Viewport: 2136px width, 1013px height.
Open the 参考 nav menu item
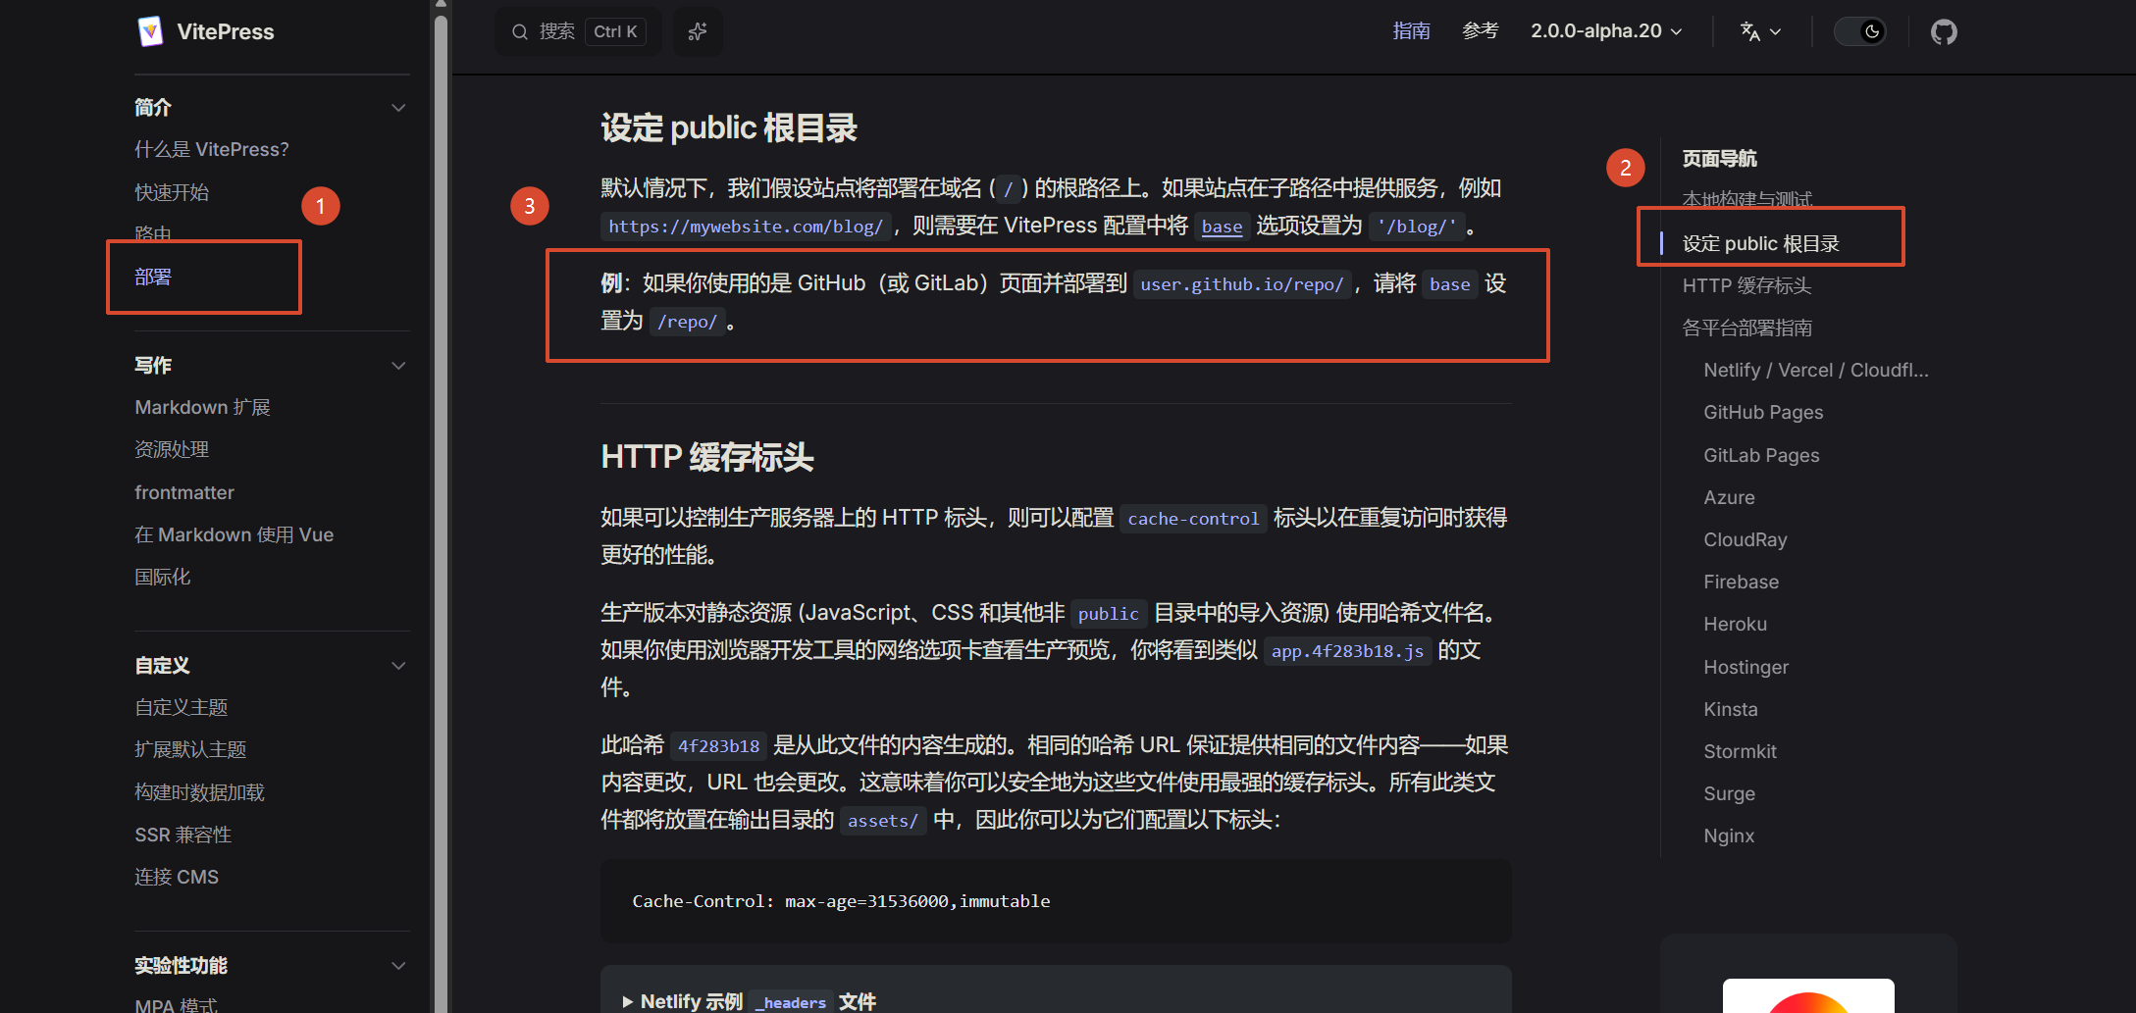tap(1481, 31)
